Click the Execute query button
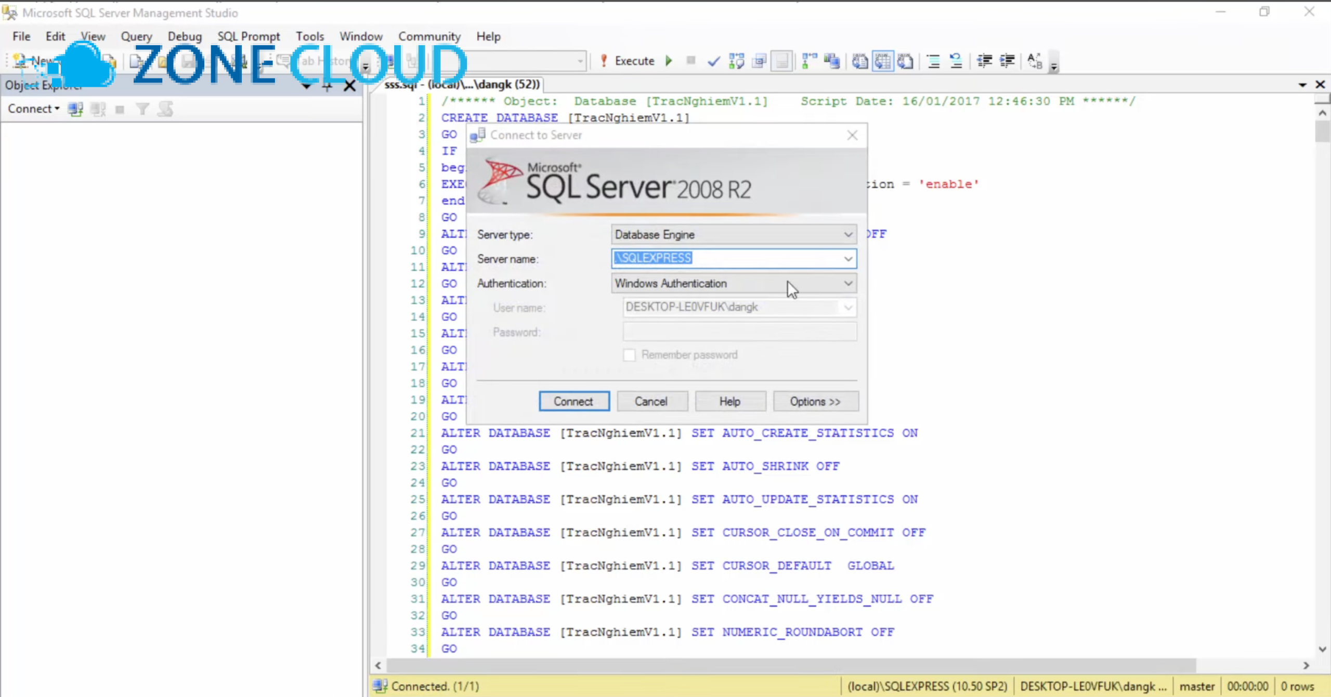The height and width of the screenshot is (697, 1331). [627, 61]
